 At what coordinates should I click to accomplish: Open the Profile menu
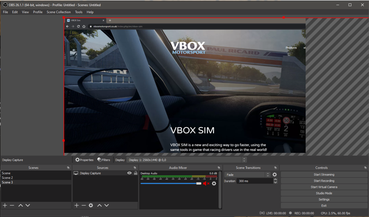point(38,12)
